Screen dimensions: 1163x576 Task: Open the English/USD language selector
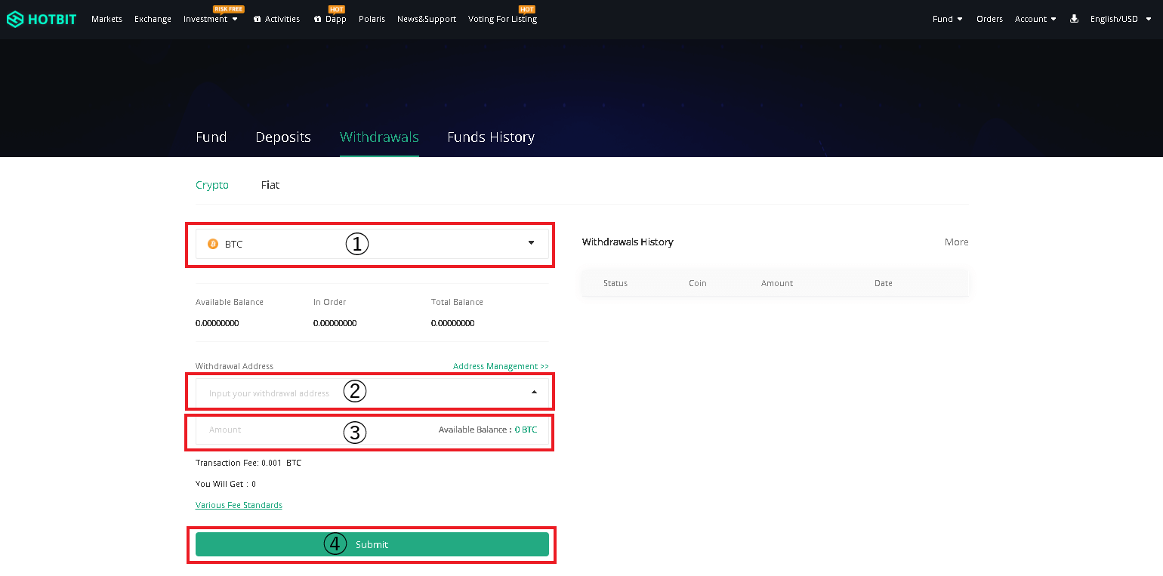1121,19
